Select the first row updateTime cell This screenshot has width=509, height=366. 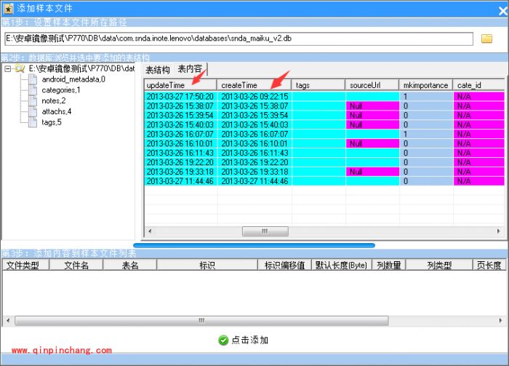pyautogui.click(x=180, y=96)
